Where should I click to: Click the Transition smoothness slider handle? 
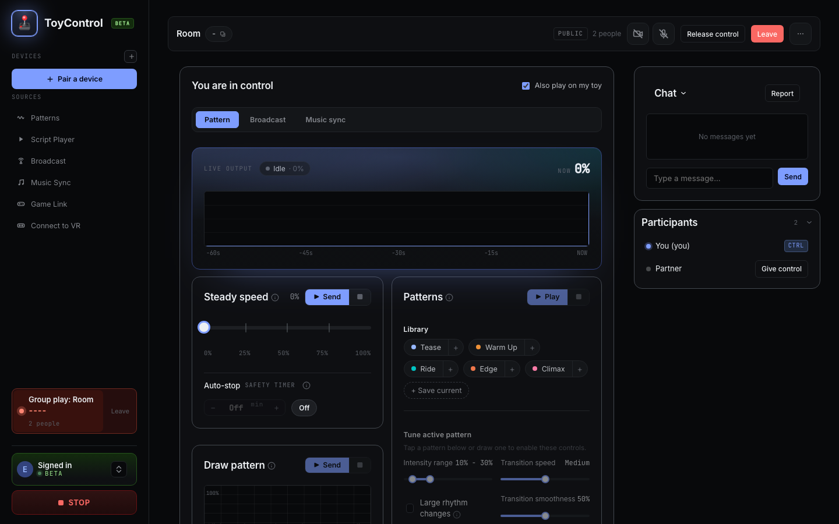coord(545,516)
